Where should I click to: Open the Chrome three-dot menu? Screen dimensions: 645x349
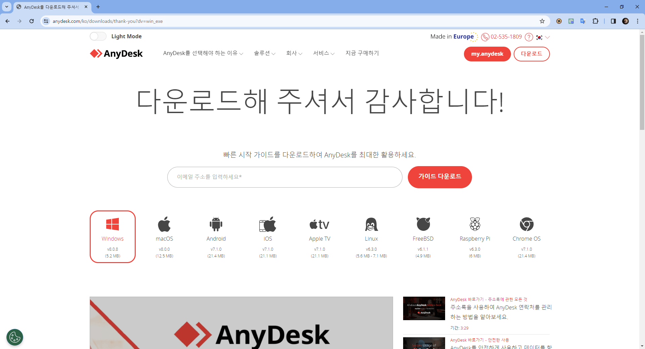pyautogui.click(x=638, y=21)
